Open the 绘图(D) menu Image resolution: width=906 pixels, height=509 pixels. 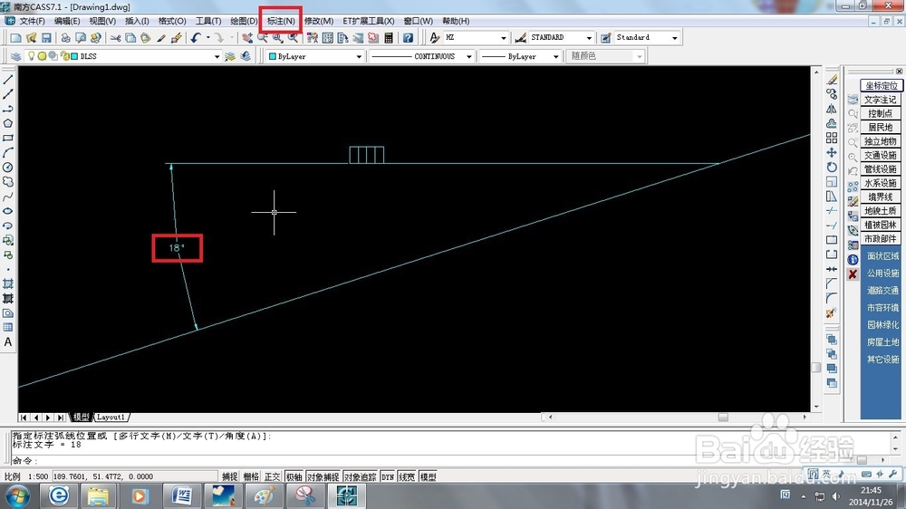[x=243, y=21]
